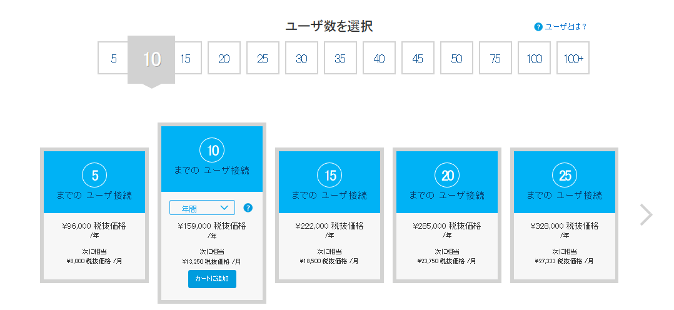Select 45 users option
Viewport: 674px width, 310px height.
(x=418, y=58)
